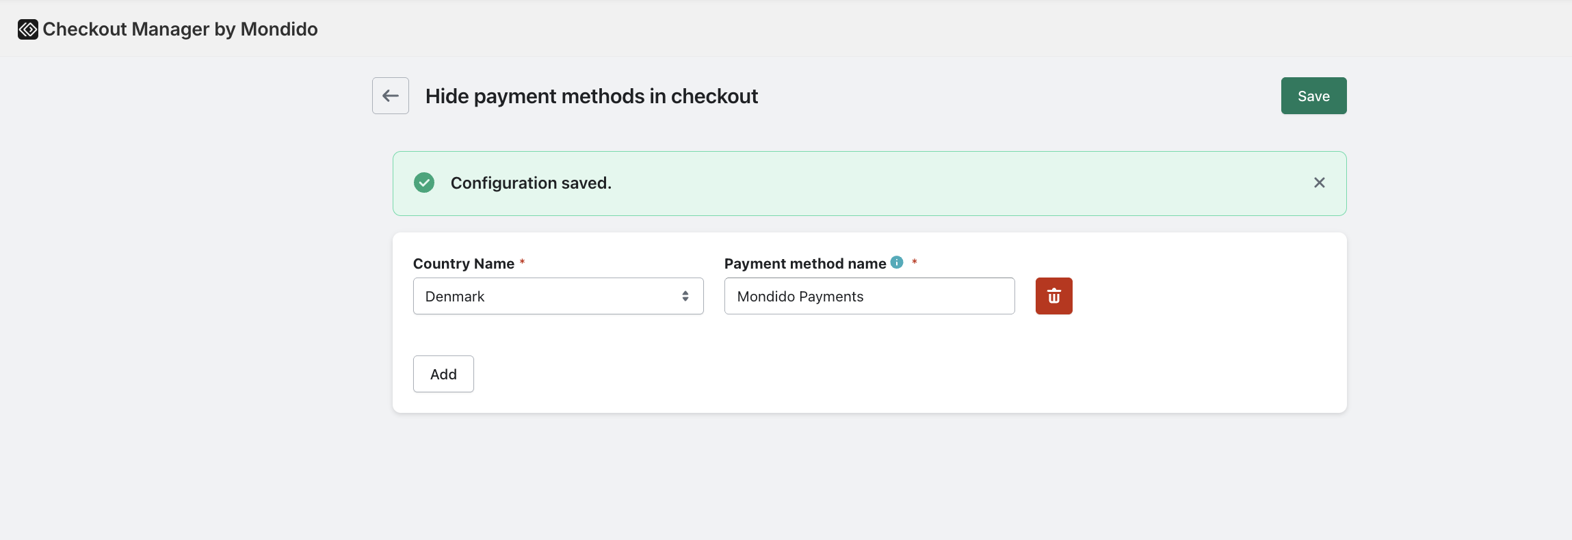The width and height of the screenshot is (1572, 540).
Task: Save the configuration
Action: [x=1313, y=96]
